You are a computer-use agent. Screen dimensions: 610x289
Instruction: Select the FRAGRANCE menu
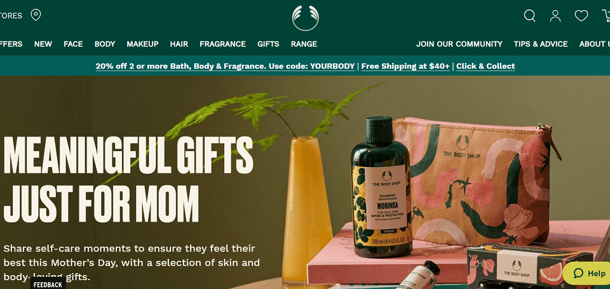pos(222,44)
